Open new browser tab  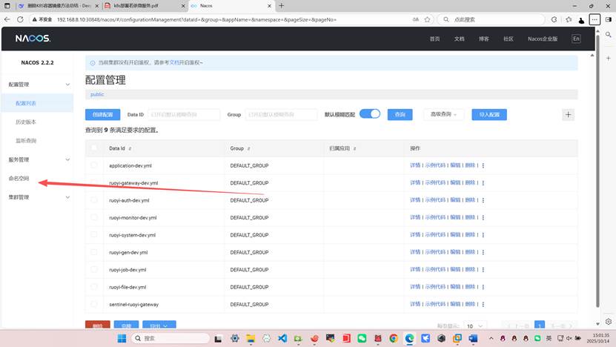click(x=281, y=5)
